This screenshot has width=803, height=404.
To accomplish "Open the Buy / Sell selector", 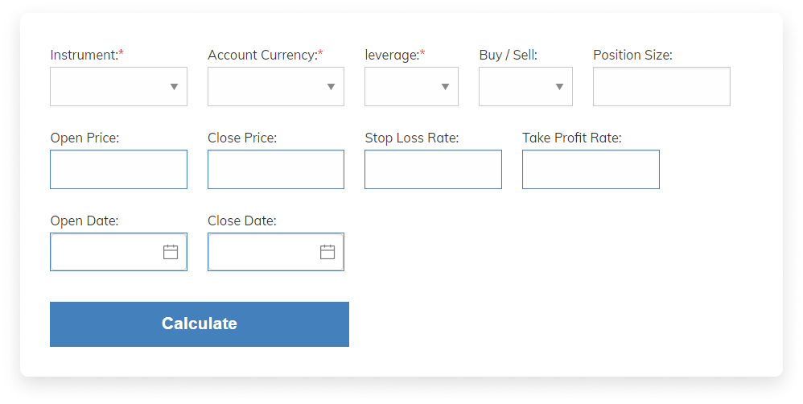I will 526,87.
